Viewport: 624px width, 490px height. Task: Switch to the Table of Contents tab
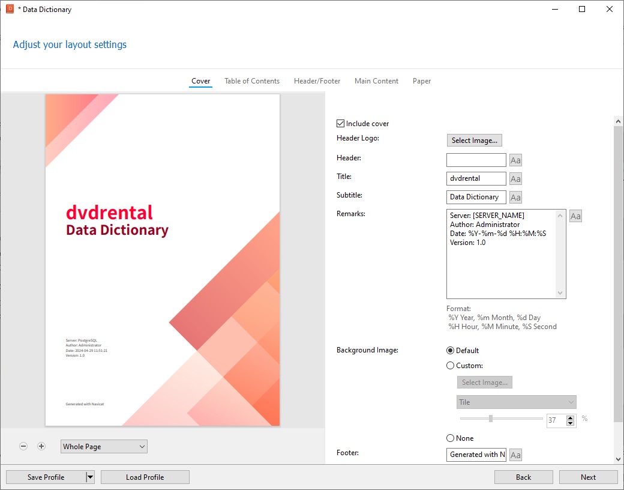point(252,81)
